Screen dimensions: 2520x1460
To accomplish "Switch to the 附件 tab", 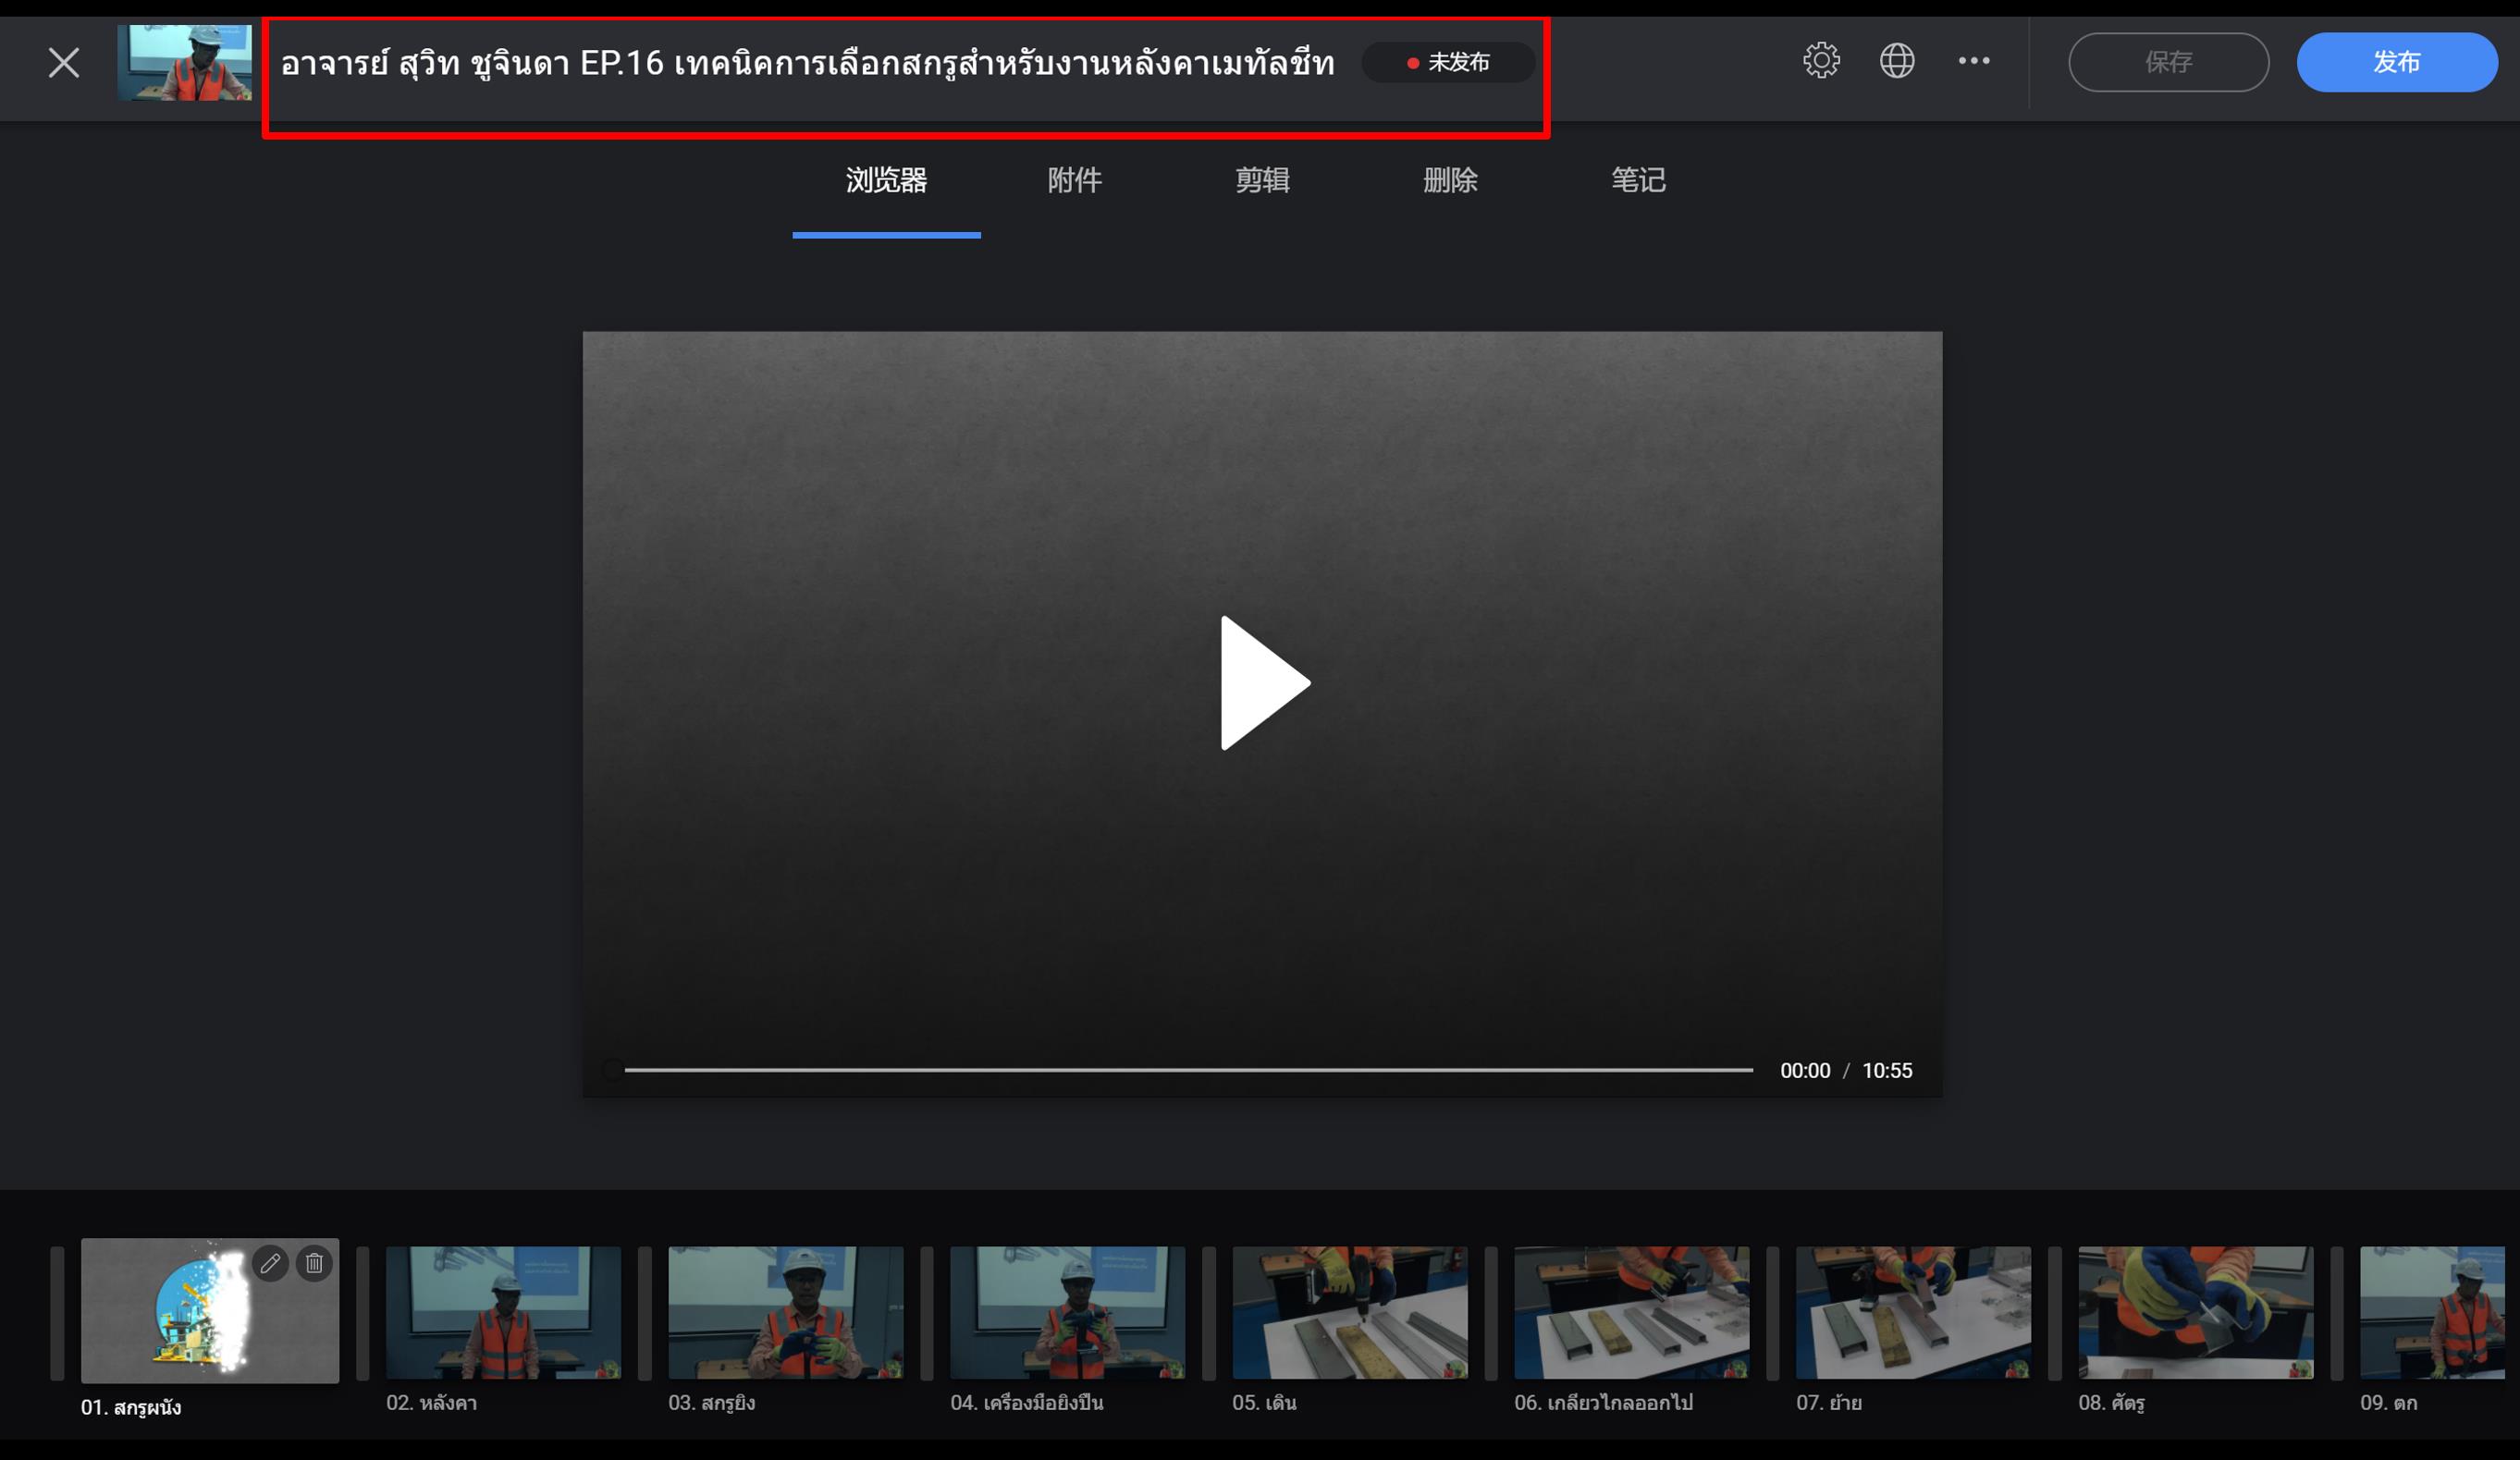I will pos(1074,181).
